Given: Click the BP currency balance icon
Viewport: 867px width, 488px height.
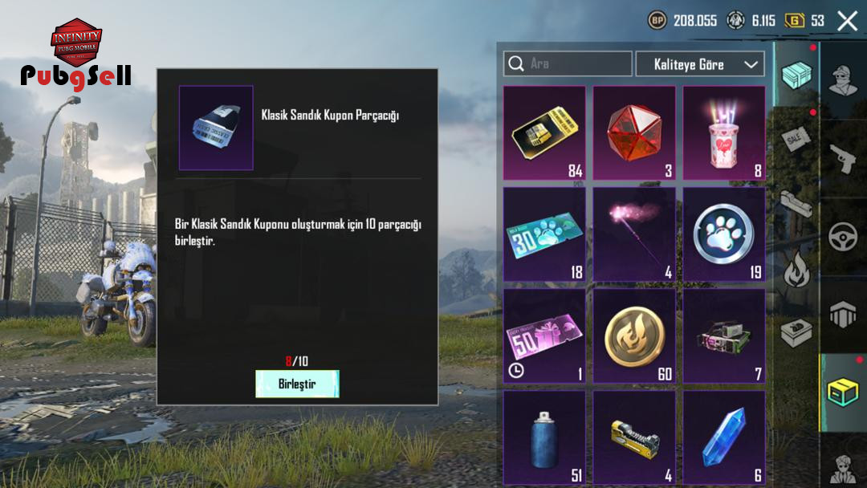Looking at the screenshot, I should point(657,21).
